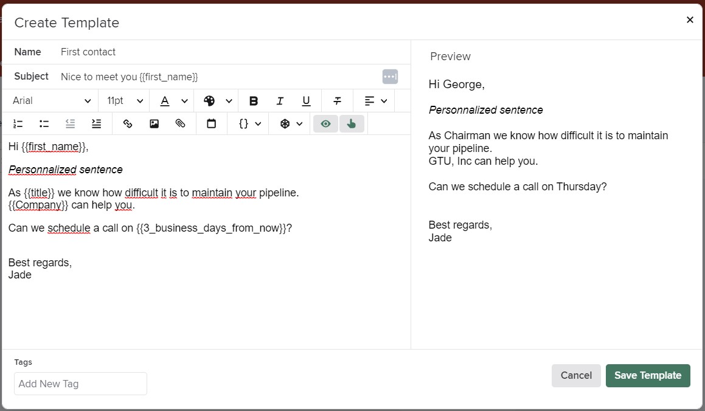Attach a file with the paperclip icon

pos(180,123)
